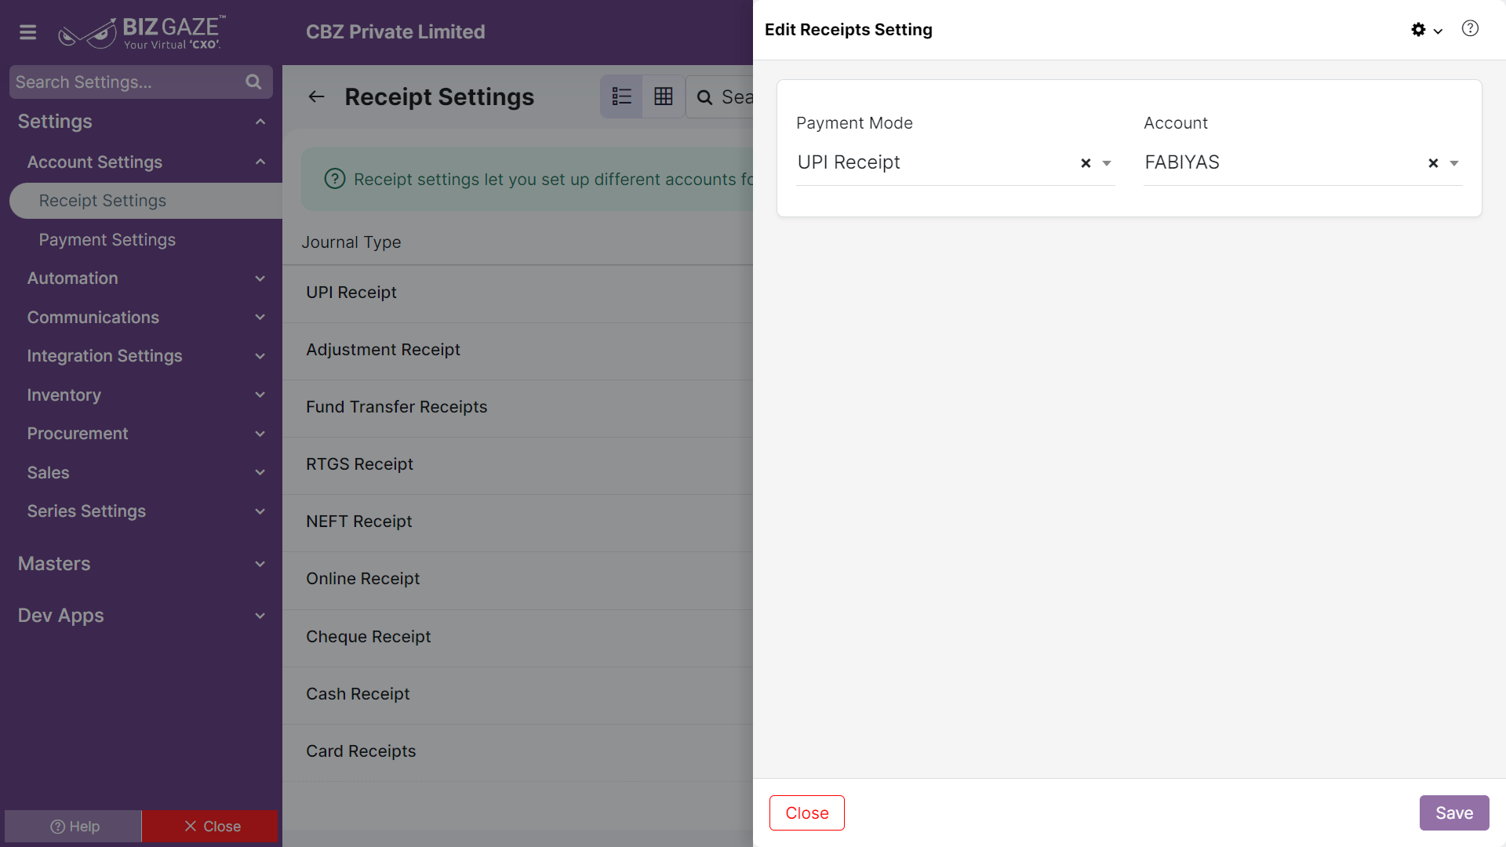Expand the Communications group
The height and width of the screenshot is (847, 1506).
[x=260, y=317]
